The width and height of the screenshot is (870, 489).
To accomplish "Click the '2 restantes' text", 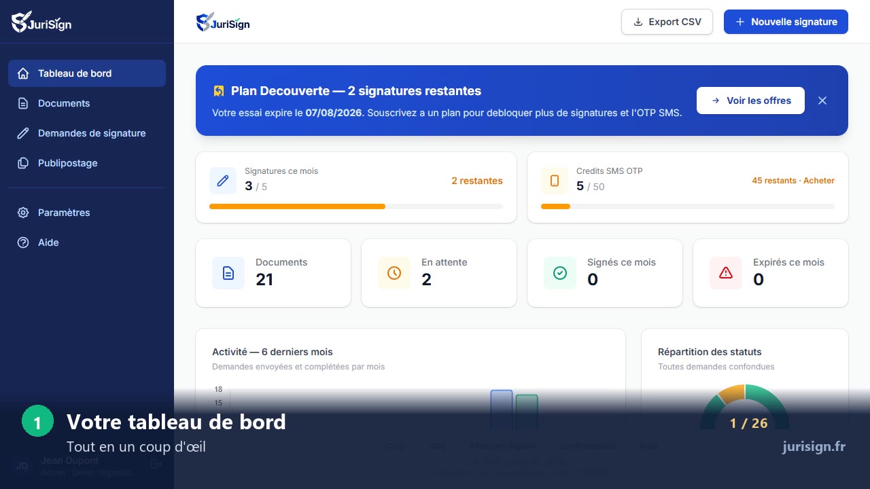I will tap(477, 181).
